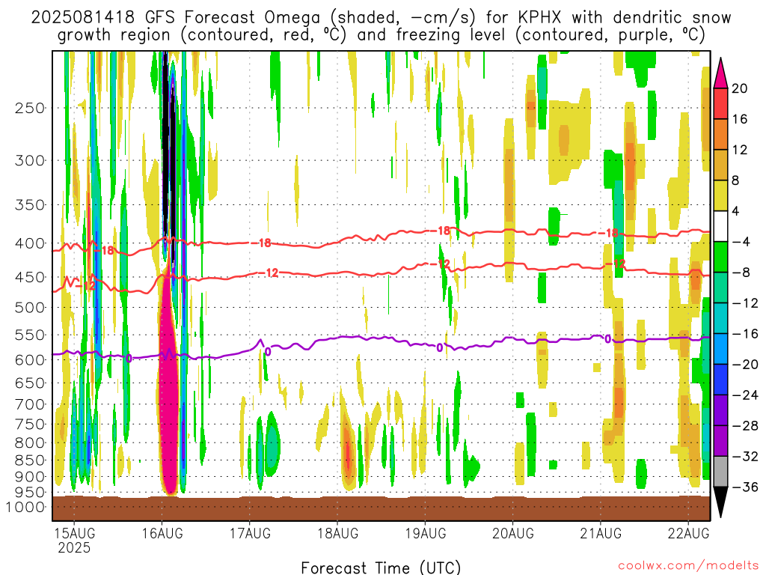Click the 650 pressure level label
This screenshot has width=766, height=575.
pyautogui.click(x=30, y=383)
